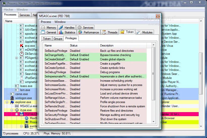Screen dimensions: 207x138
Task: Click the csrss.exe process icon
Action: [x=12, y=94]
